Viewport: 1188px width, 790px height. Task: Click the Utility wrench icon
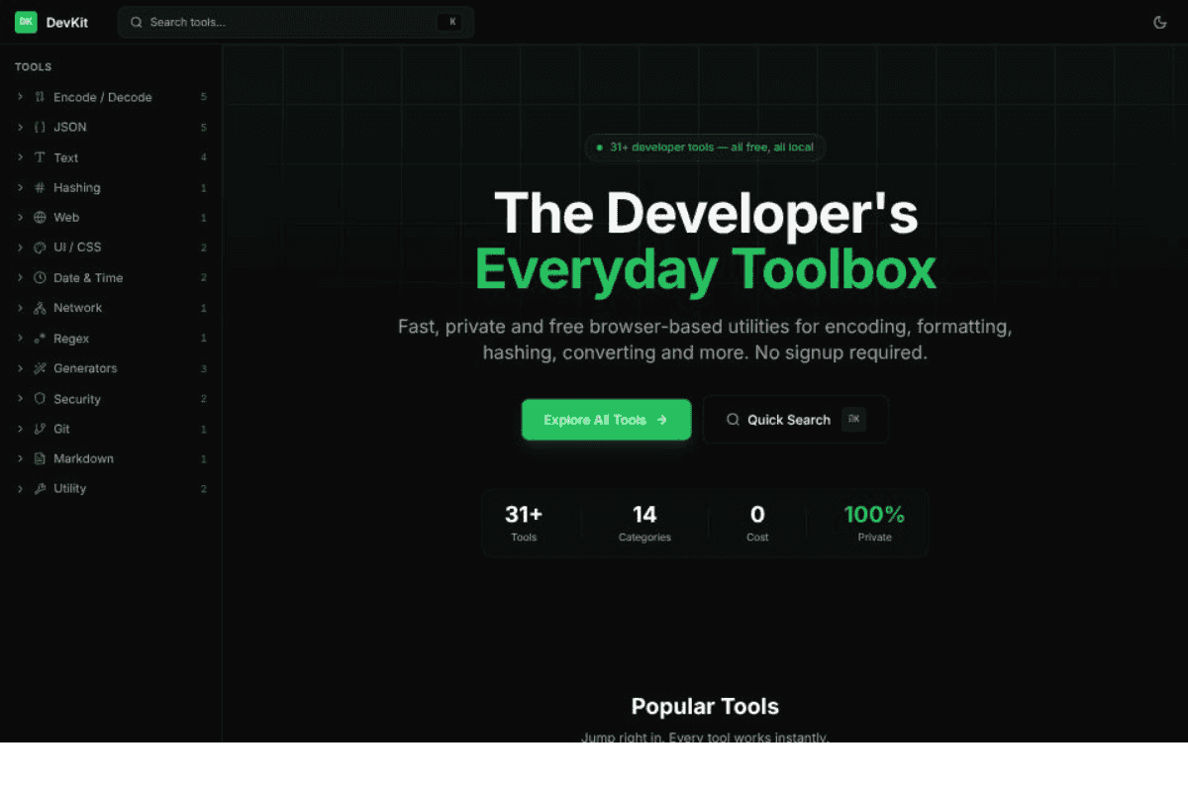pos(40,488)
